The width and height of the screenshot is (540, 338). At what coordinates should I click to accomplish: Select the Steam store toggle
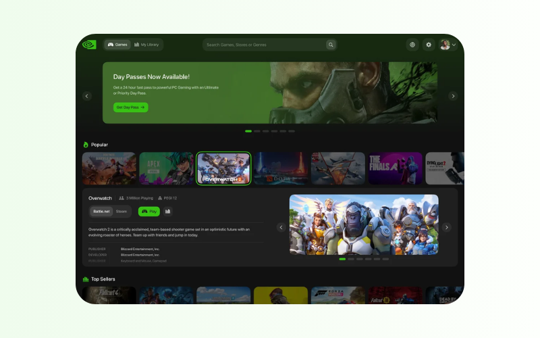coord(122,212)
